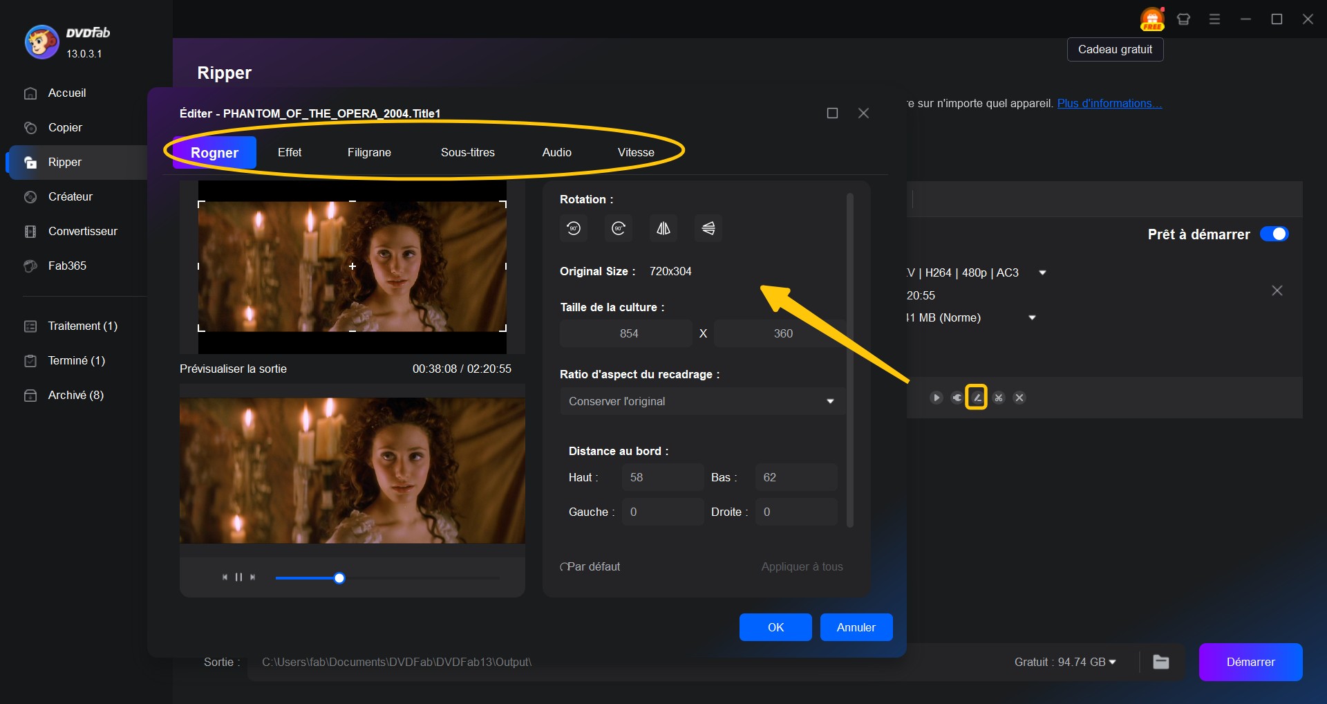Click the DVDFab logo avatar
Screen dimensions: 1327x704
click(x=41, y=42)
